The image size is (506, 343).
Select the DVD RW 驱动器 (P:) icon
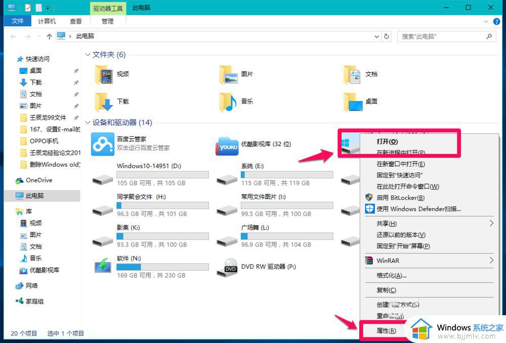[x=227, y=268]
